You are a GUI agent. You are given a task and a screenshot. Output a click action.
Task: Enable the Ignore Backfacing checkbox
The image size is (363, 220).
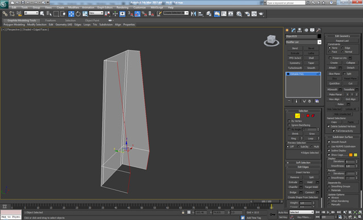click(x=289, y=125)
